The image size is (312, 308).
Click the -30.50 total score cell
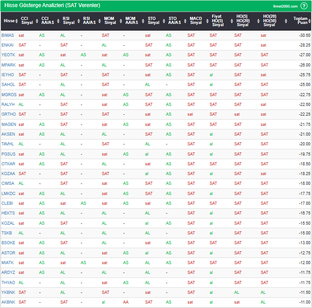coord(304,35)
